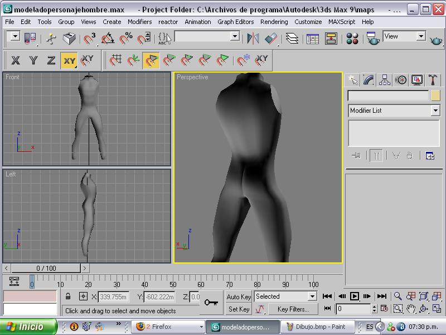Toggle the 3D Snaps magnet icon
The width and height of the screenshot is (446, 335).
(90, 39)
